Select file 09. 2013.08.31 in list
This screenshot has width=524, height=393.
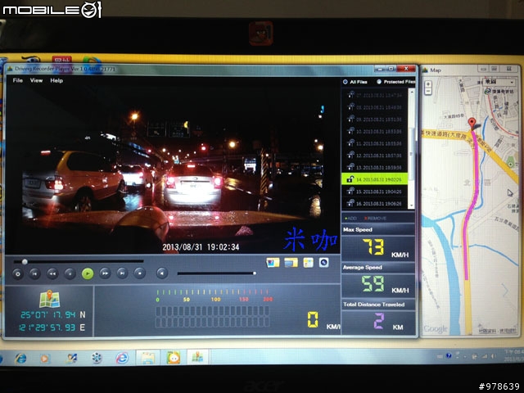[x=374, y=120]
